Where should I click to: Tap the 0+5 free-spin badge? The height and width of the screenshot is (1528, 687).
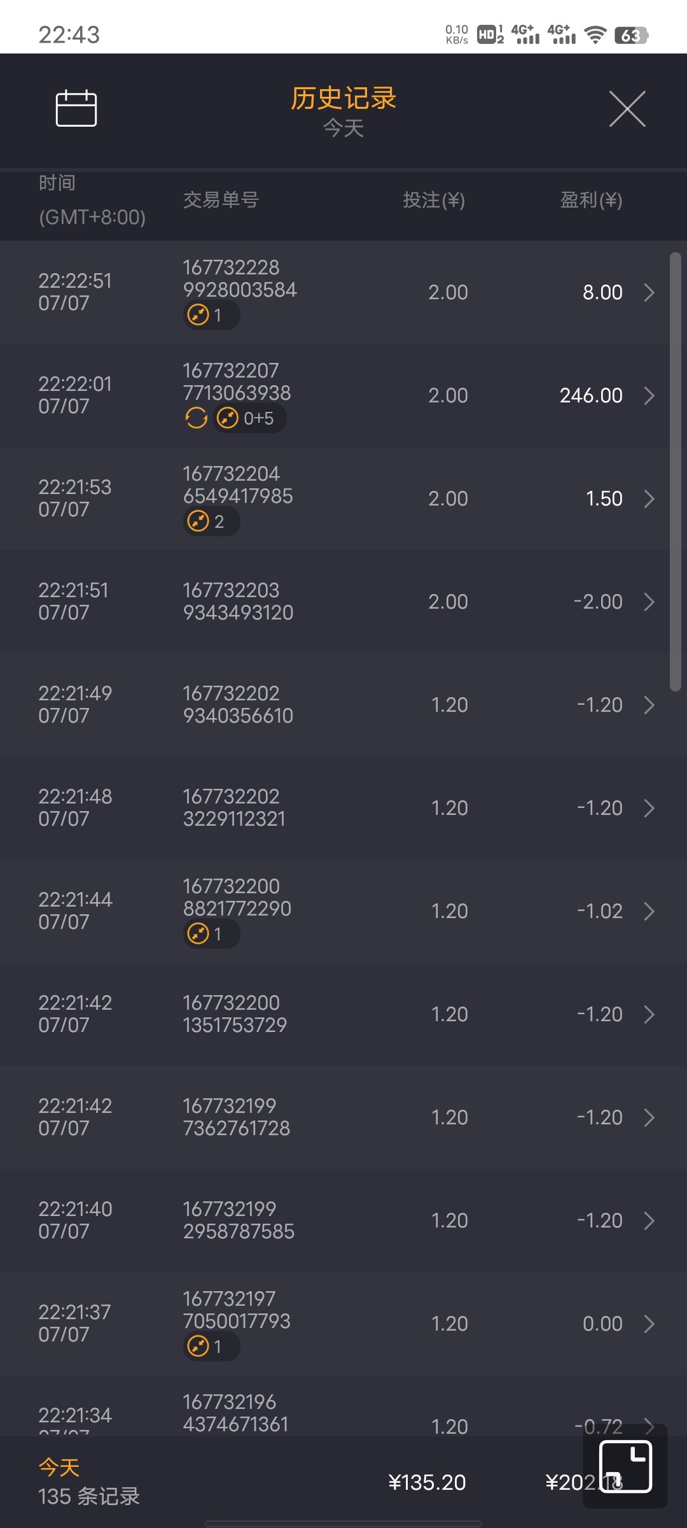click(249, 418)
